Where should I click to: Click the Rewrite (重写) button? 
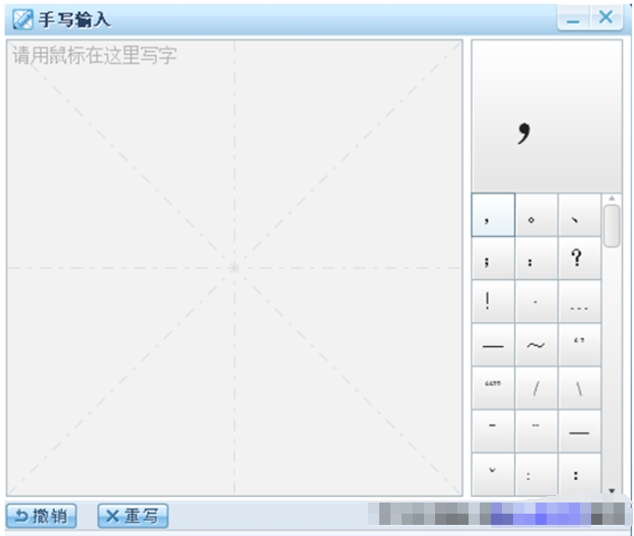(x=133, y=516)
